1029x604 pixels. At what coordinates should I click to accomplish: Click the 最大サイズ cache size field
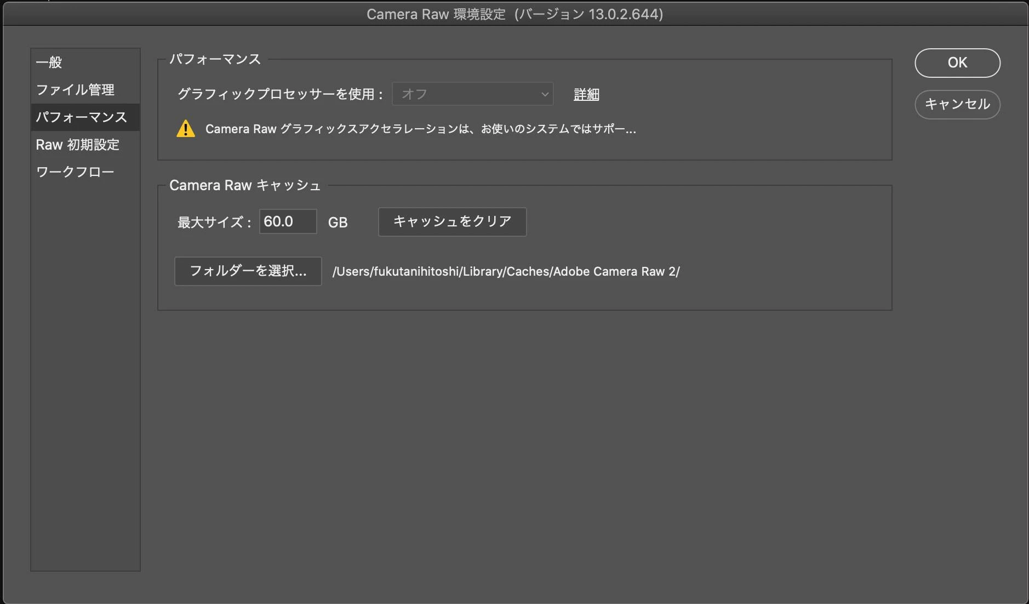pyautogui.click(x=288, y=221)
